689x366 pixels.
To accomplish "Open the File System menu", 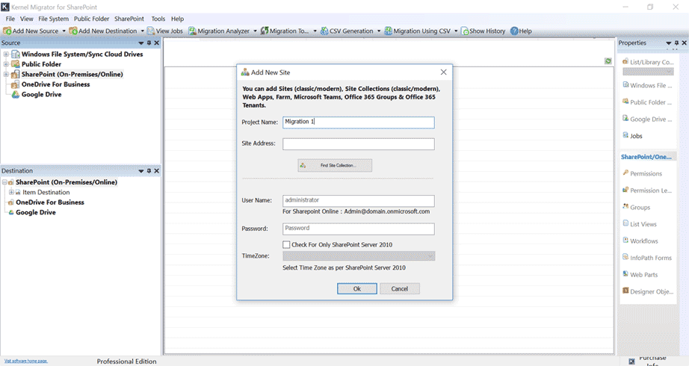I will tap(53, 19).
